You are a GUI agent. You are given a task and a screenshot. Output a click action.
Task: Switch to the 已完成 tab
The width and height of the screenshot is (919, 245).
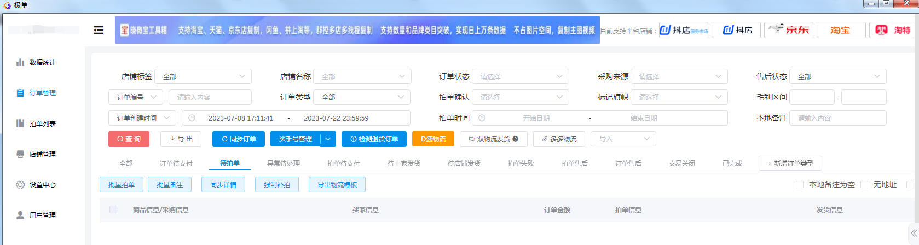pos(732,164)
